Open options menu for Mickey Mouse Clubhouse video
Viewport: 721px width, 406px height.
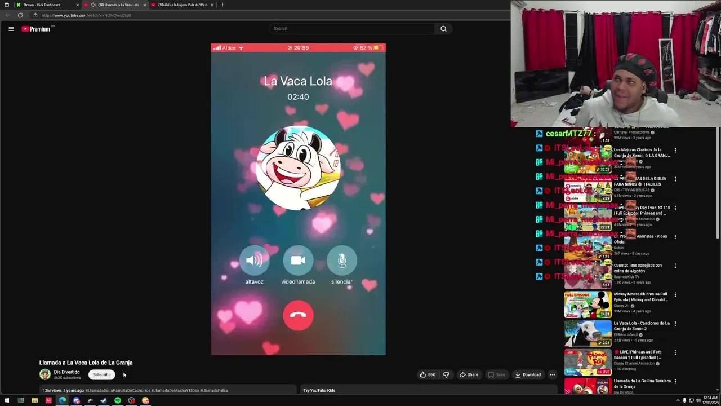(675, 294)
